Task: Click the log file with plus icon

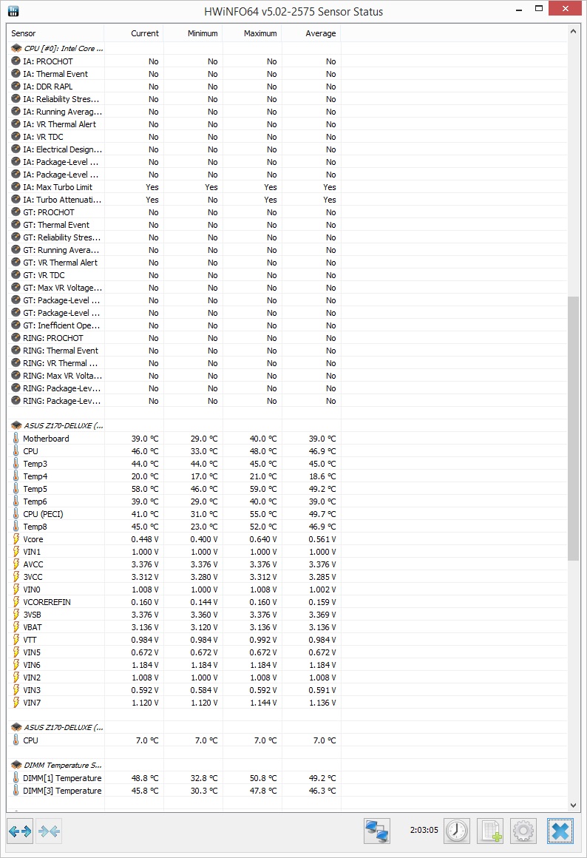Action: tap(490, 831)
